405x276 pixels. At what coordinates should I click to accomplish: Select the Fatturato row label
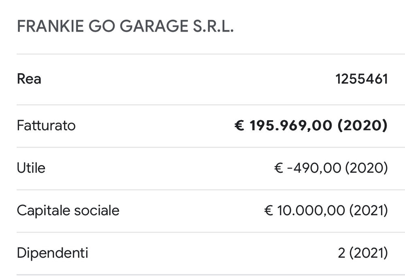pos(46,125)
